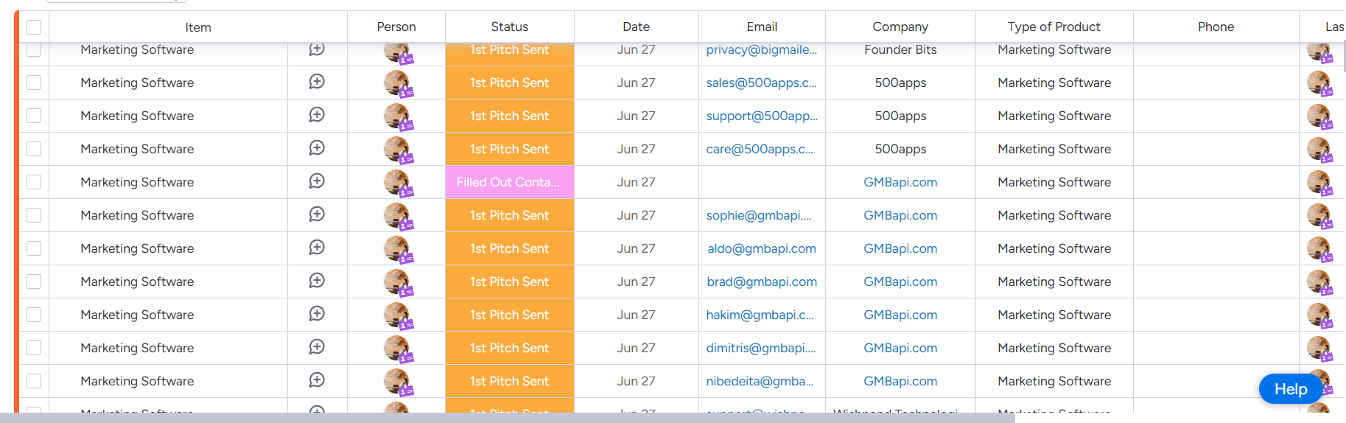Click the Help button
This screenshot has height=423, width=1346.
1290,389
